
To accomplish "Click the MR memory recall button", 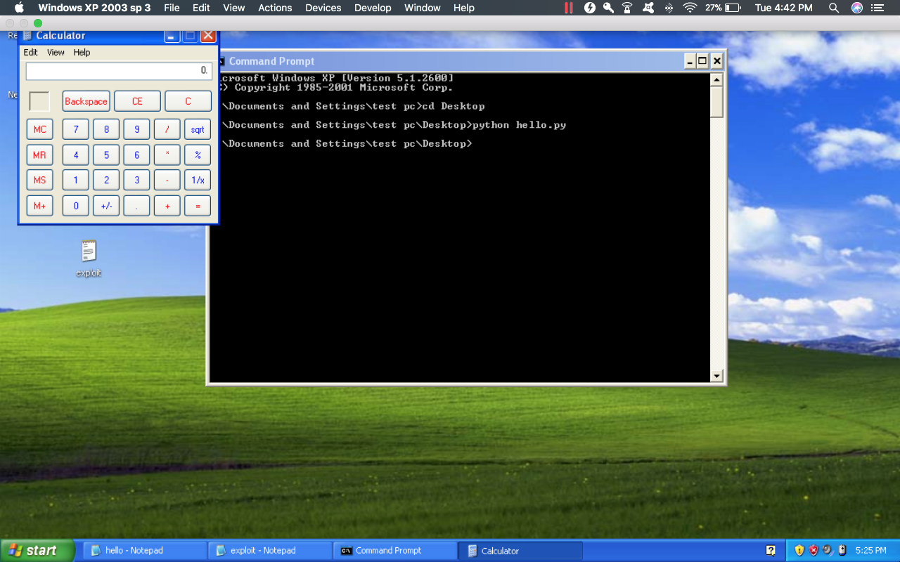I will (39, 155).
